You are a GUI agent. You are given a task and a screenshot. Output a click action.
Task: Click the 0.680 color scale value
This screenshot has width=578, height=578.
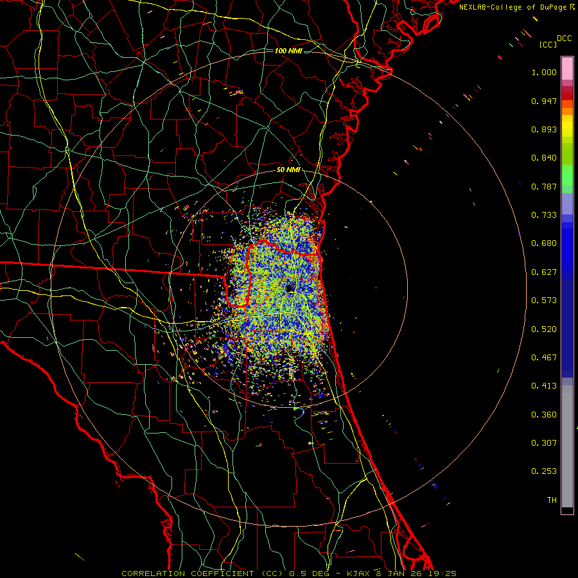[x=544, y=243]
